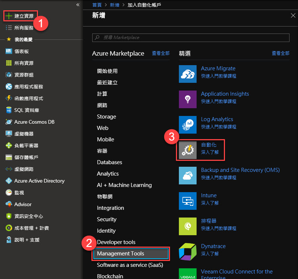Click the Load balancers (負載平衡器) icon
The width and height of the screenshot is (298, 279).
tap(9, 145)
